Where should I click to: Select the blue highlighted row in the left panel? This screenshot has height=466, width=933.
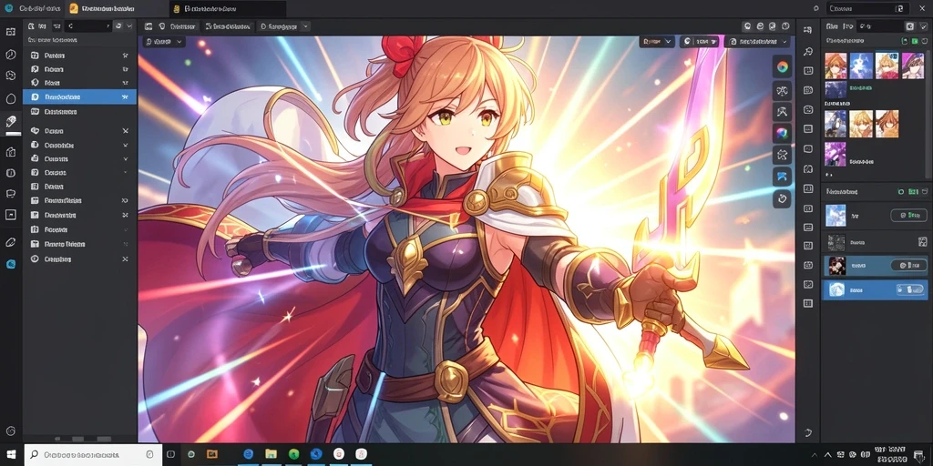tap(80, 96)
